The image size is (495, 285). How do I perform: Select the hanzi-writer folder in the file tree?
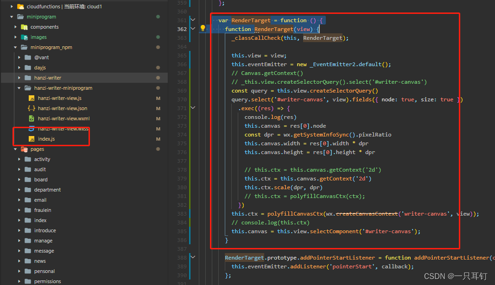pos(48,78)
